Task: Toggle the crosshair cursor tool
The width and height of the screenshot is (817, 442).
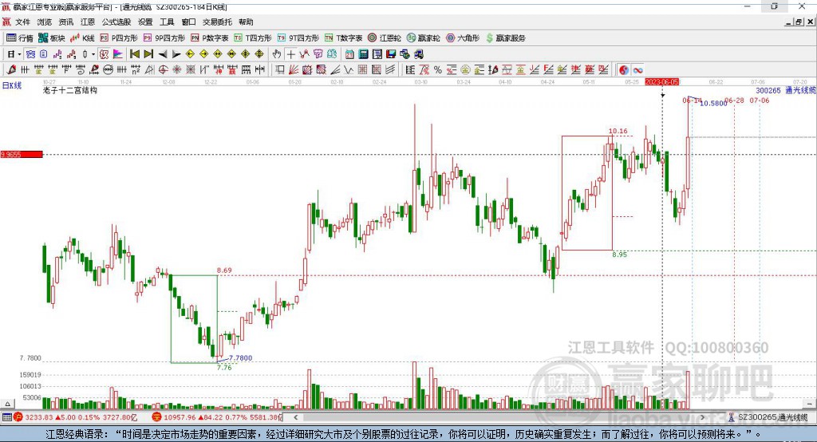Action: pyautogui.click(x=290, y=54)
